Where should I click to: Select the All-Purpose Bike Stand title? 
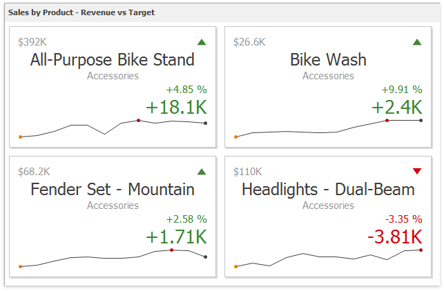click(x=113, y=60)
